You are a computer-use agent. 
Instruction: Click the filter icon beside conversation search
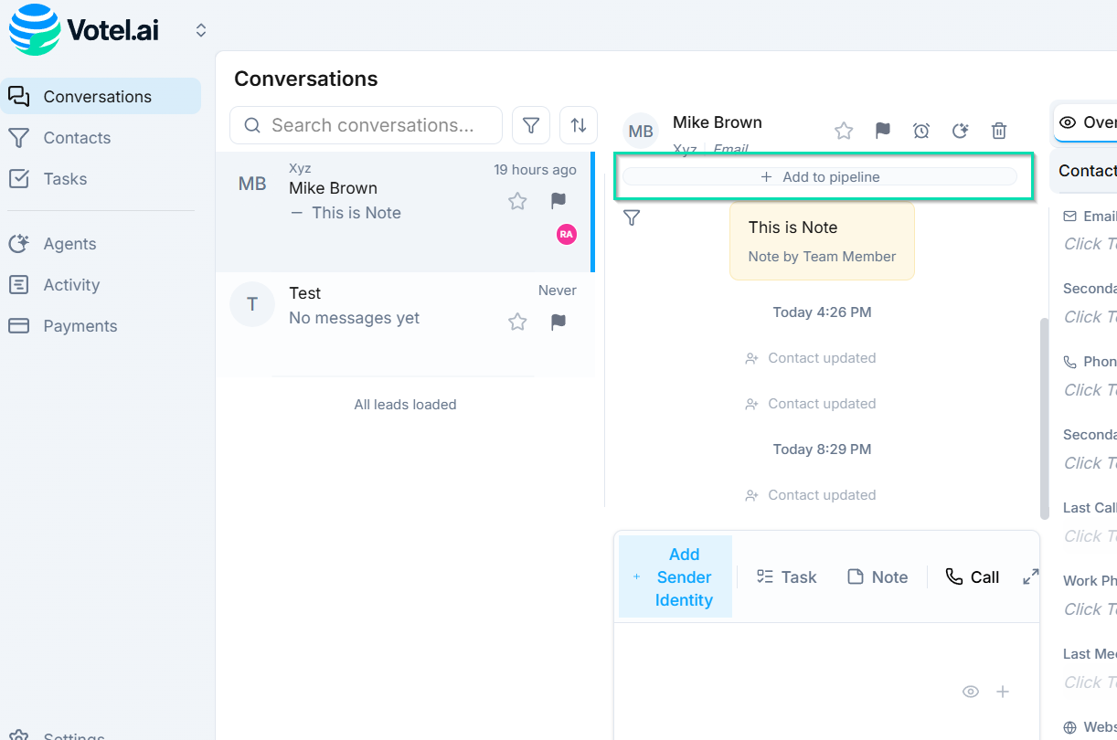pos(531,125)
